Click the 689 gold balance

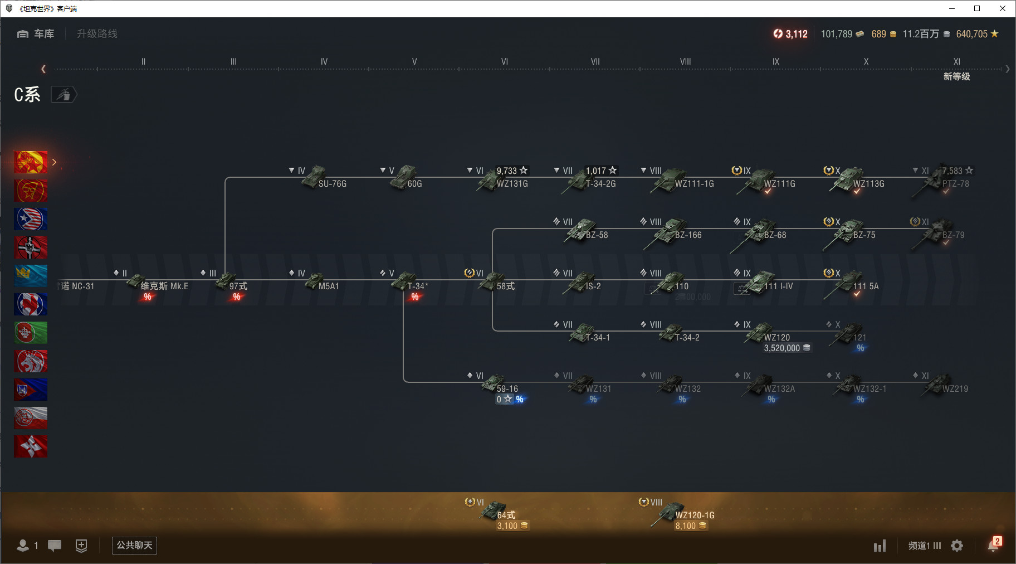point(884,34)
